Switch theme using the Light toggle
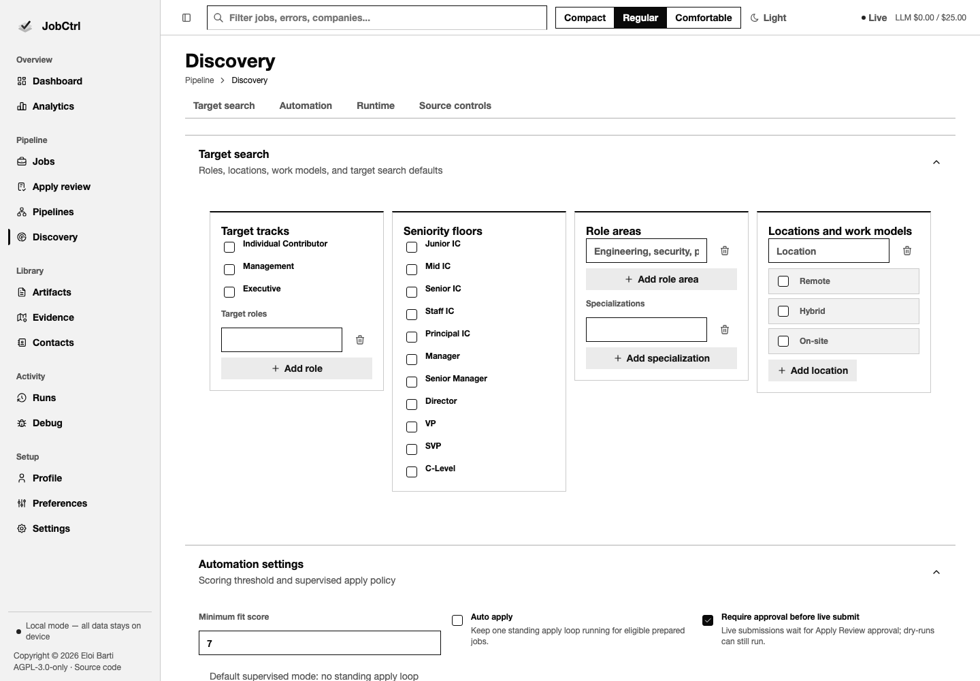The image size is (980, 681). pos(768,18)
